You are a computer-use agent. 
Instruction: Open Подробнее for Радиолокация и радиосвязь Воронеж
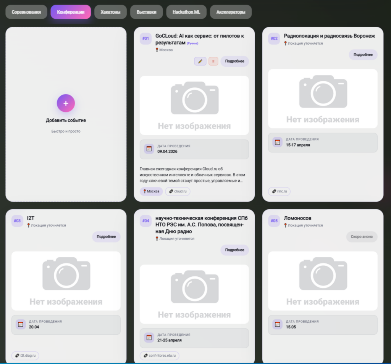[363, 55]
